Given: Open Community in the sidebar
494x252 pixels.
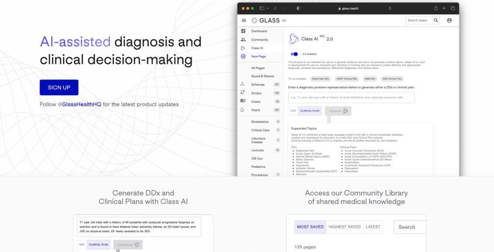Looking at the screenshot, I should [260, 40].
